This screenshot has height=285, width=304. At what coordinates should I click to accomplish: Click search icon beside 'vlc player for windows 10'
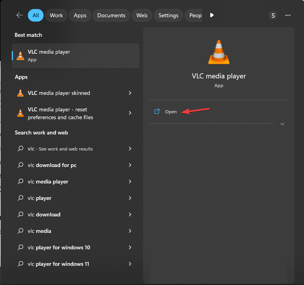(x=20, y=247)
